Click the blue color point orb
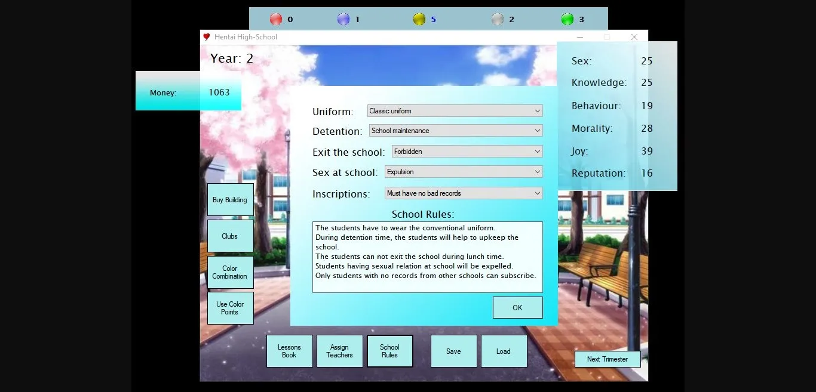The height and width of the screenshot is (392, 816). 343,19
